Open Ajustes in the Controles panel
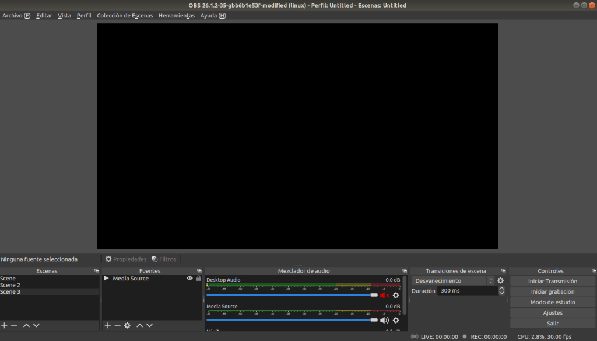Viewport: 597px width, 341px height. click(553, 313)
